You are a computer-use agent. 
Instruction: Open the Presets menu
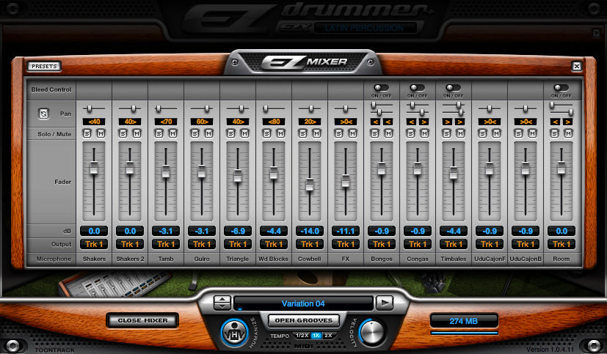point(46,66)
